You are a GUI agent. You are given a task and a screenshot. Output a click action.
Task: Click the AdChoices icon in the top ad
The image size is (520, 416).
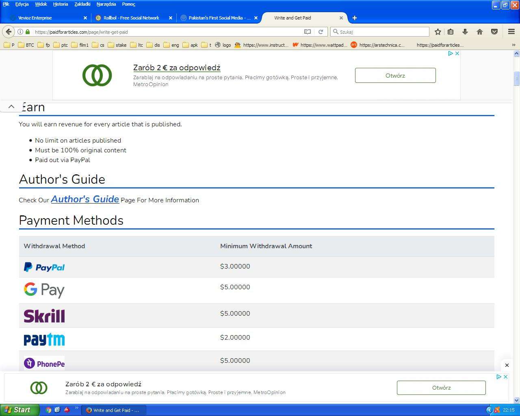(x=451, y=53)
